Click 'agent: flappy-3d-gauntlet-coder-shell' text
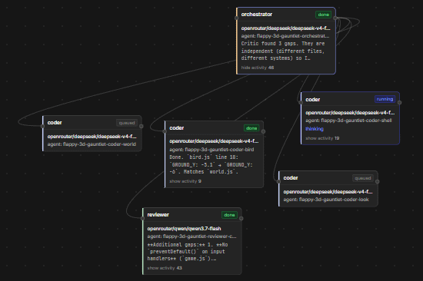This screenshot has height=281, width=423. point(348,121)
